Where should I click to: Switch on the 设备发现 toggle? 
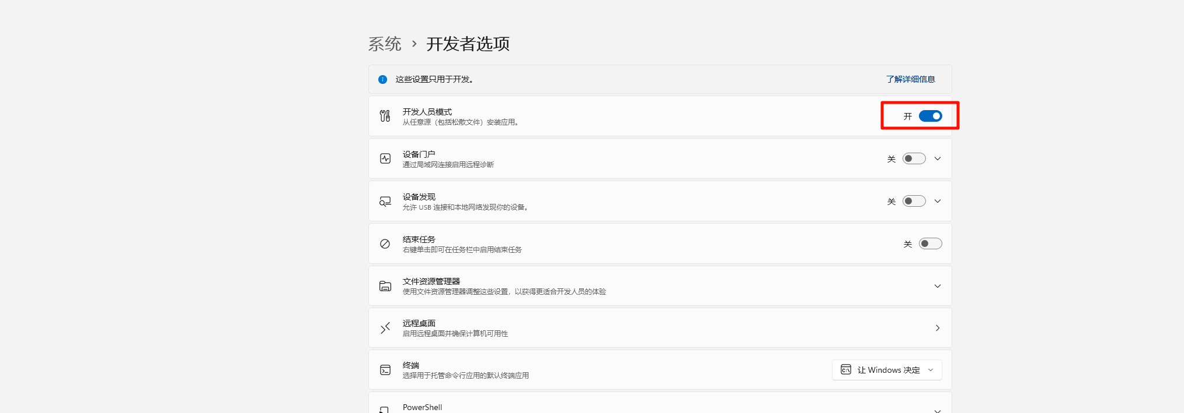tap(914, 201)
